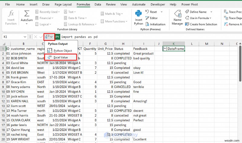242x143 pixels.
Task: Click Create from Selection
Action: click(x=201, y=24)
